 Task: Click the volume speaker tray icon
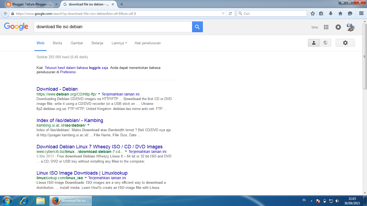tap(337, 201)
